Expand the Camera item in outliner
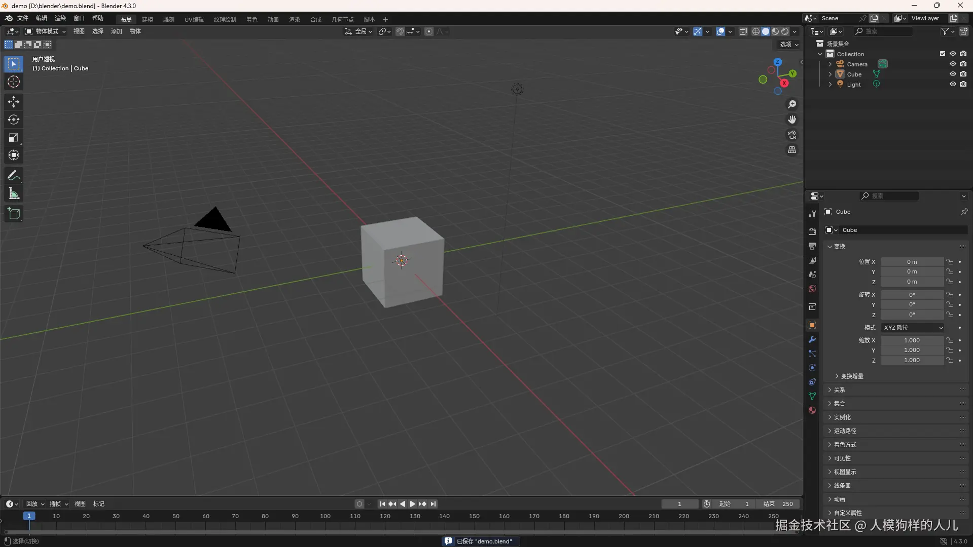 830,64
